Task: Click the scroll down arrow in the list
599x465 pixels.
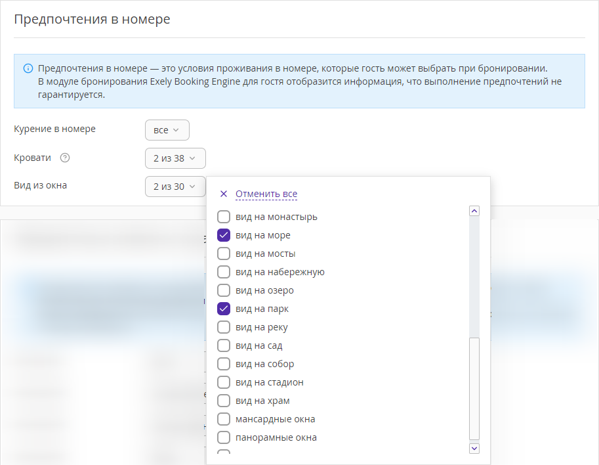Action: [474, 448]
